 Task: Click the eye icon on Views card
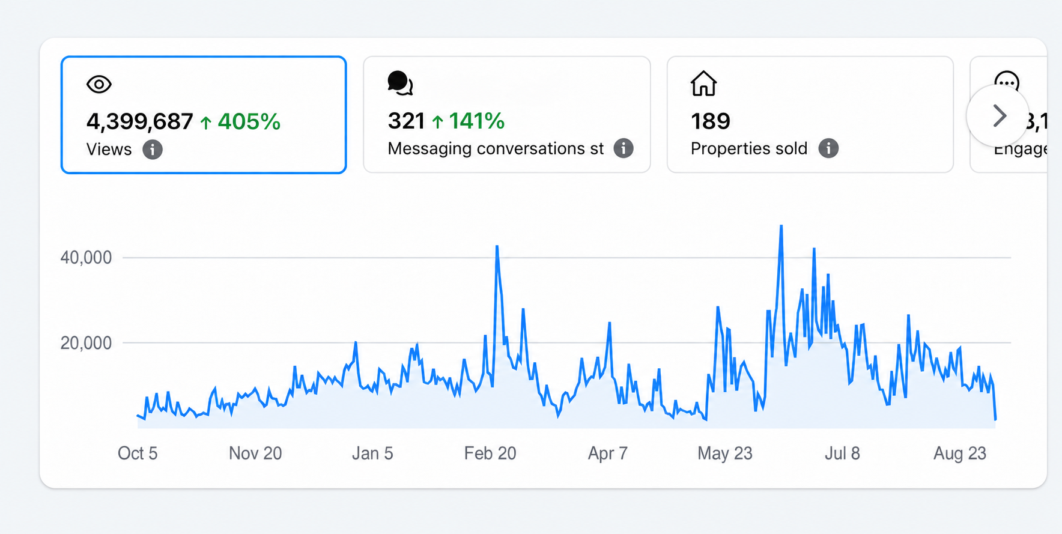click(x=99, y=84)
